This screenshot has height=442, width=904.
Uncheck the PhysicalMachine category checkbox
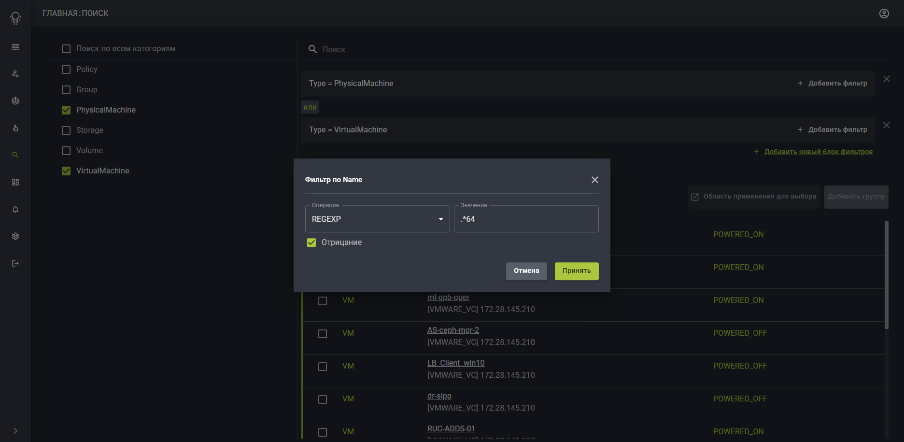click(66, 110)
